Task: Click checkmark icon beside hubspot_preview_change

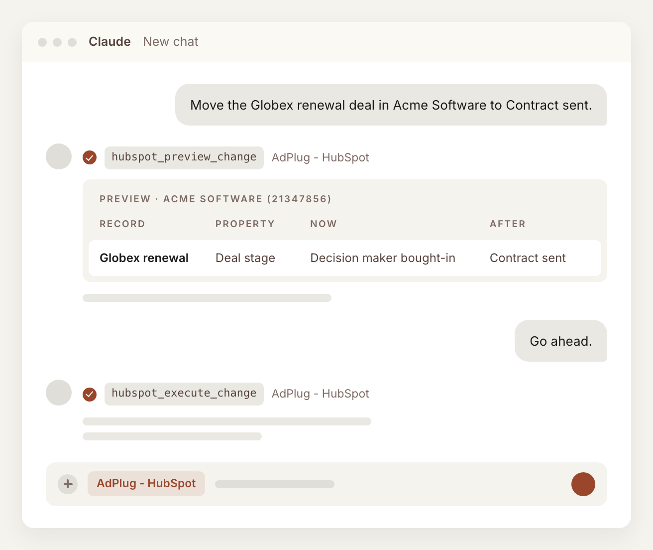Action: 90,157
